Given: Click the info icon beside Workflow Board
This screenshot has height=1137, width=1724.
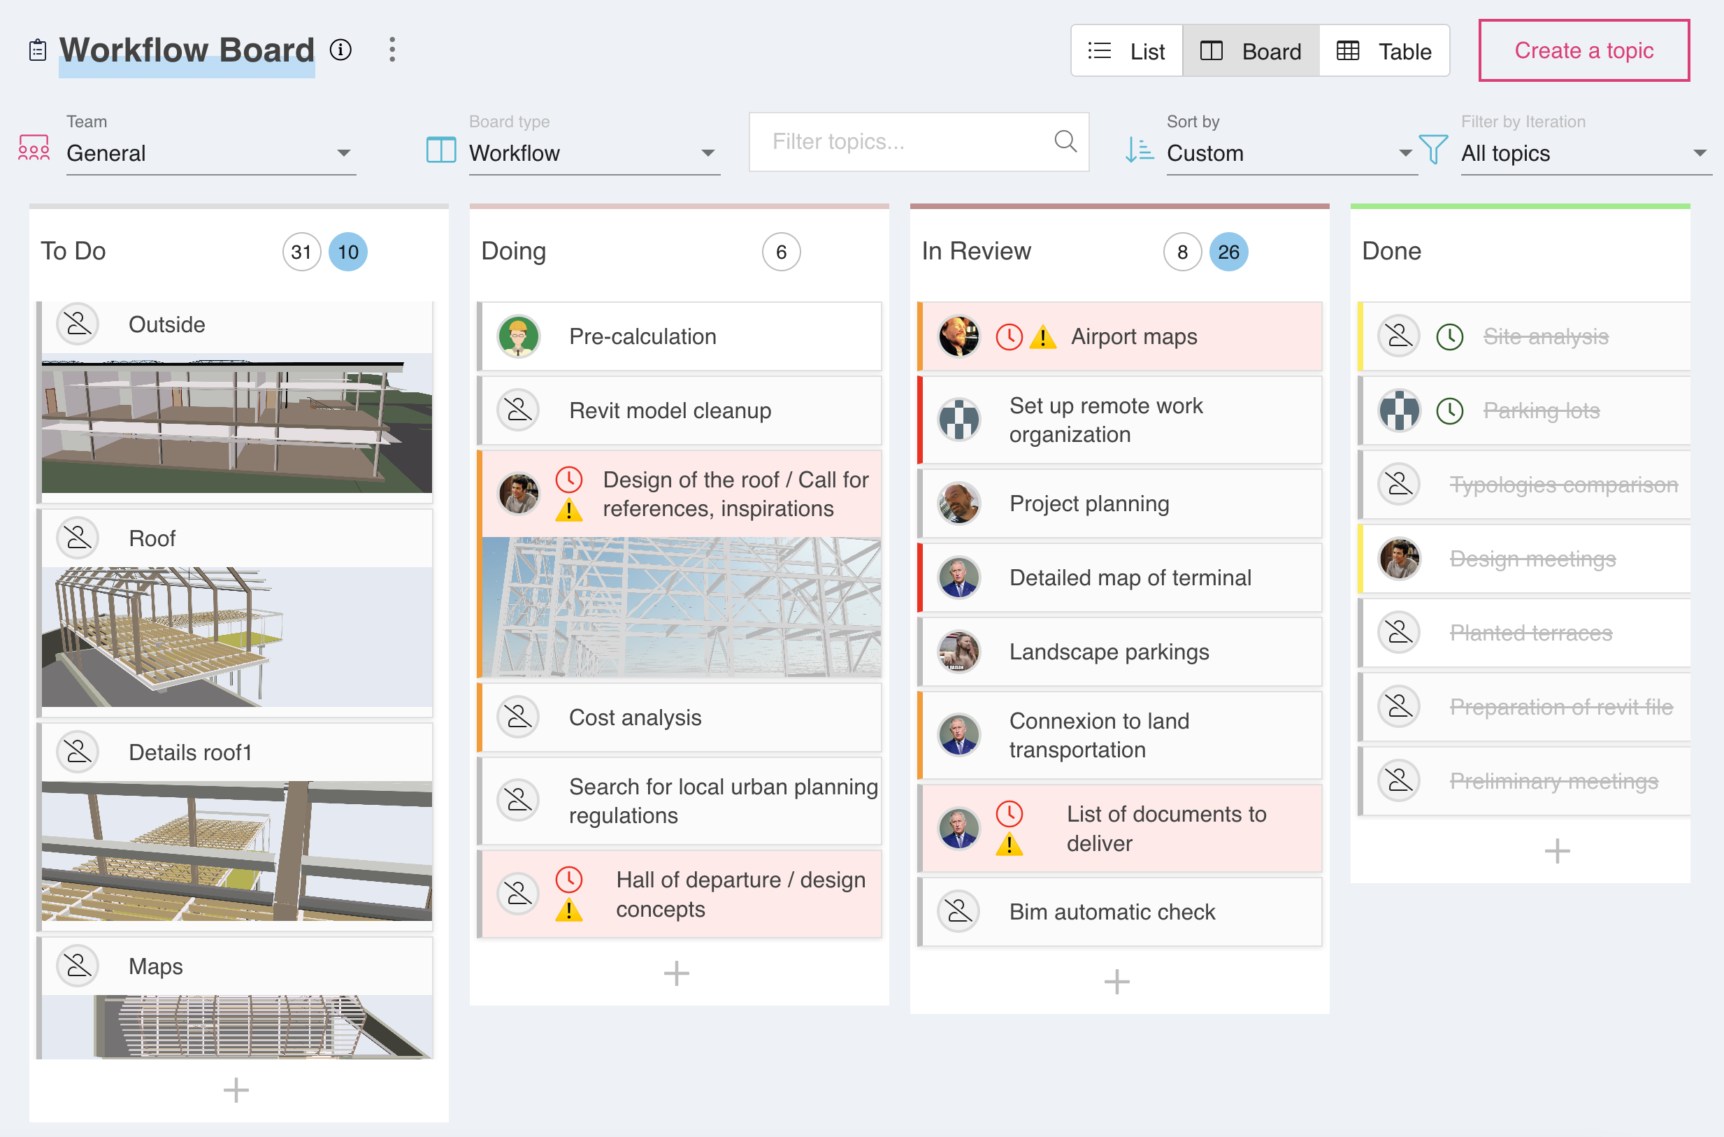Looking at the screenshot, I should click(x=340, y=50).
